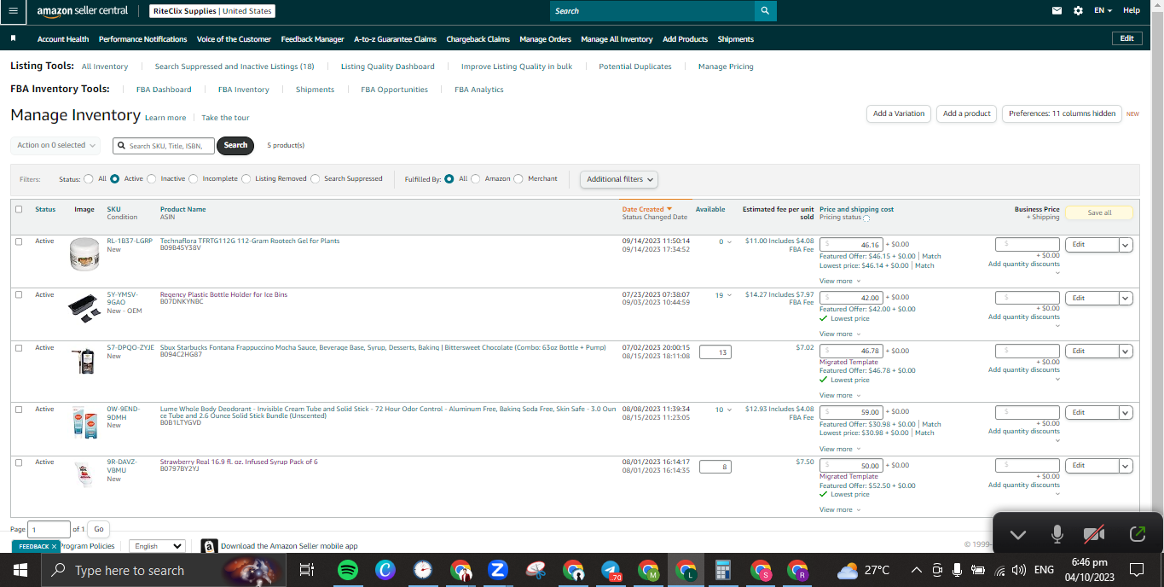The width and height of the screenshot is (1164, 587).
Task: Open the Technaflora Rootech Gel product link
Action: point(250,241)
